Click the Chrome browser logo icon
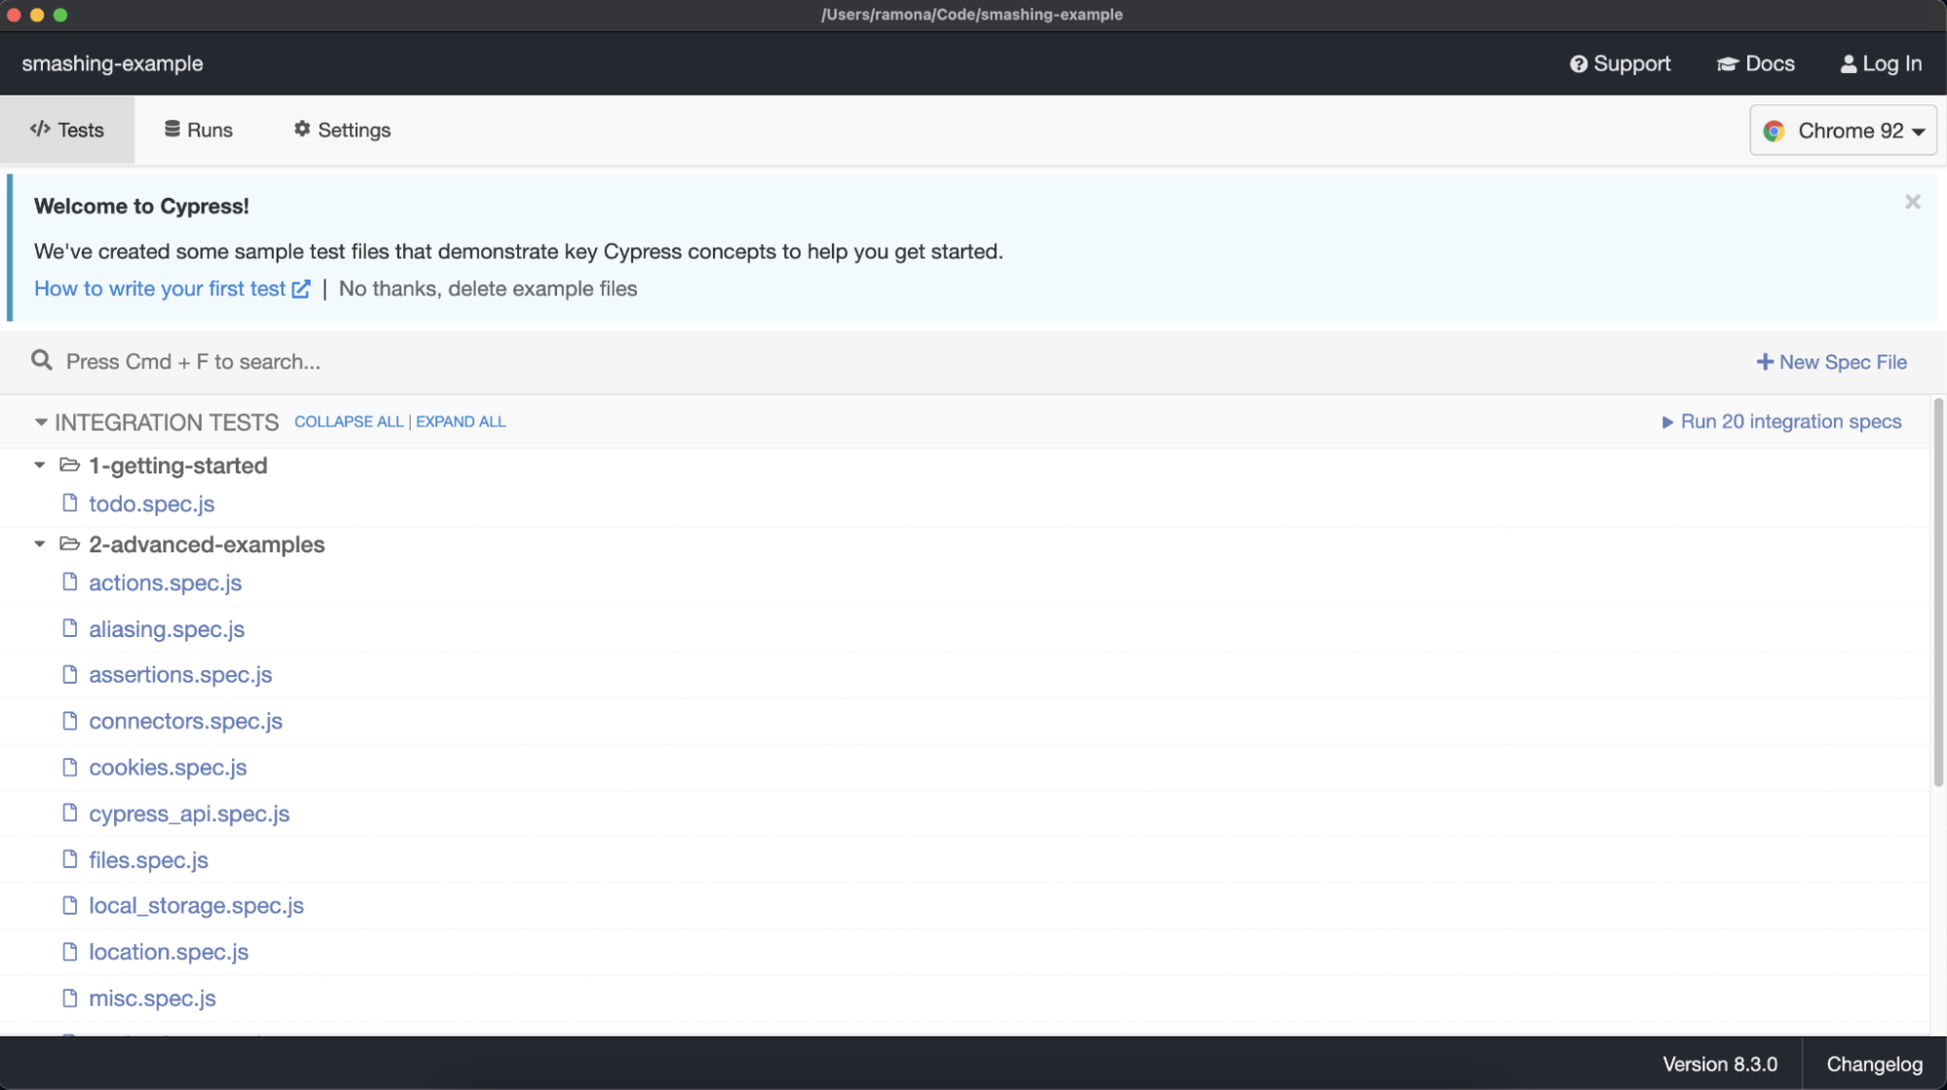This screenshot has width=1947, height=1090. [1774, 132]
